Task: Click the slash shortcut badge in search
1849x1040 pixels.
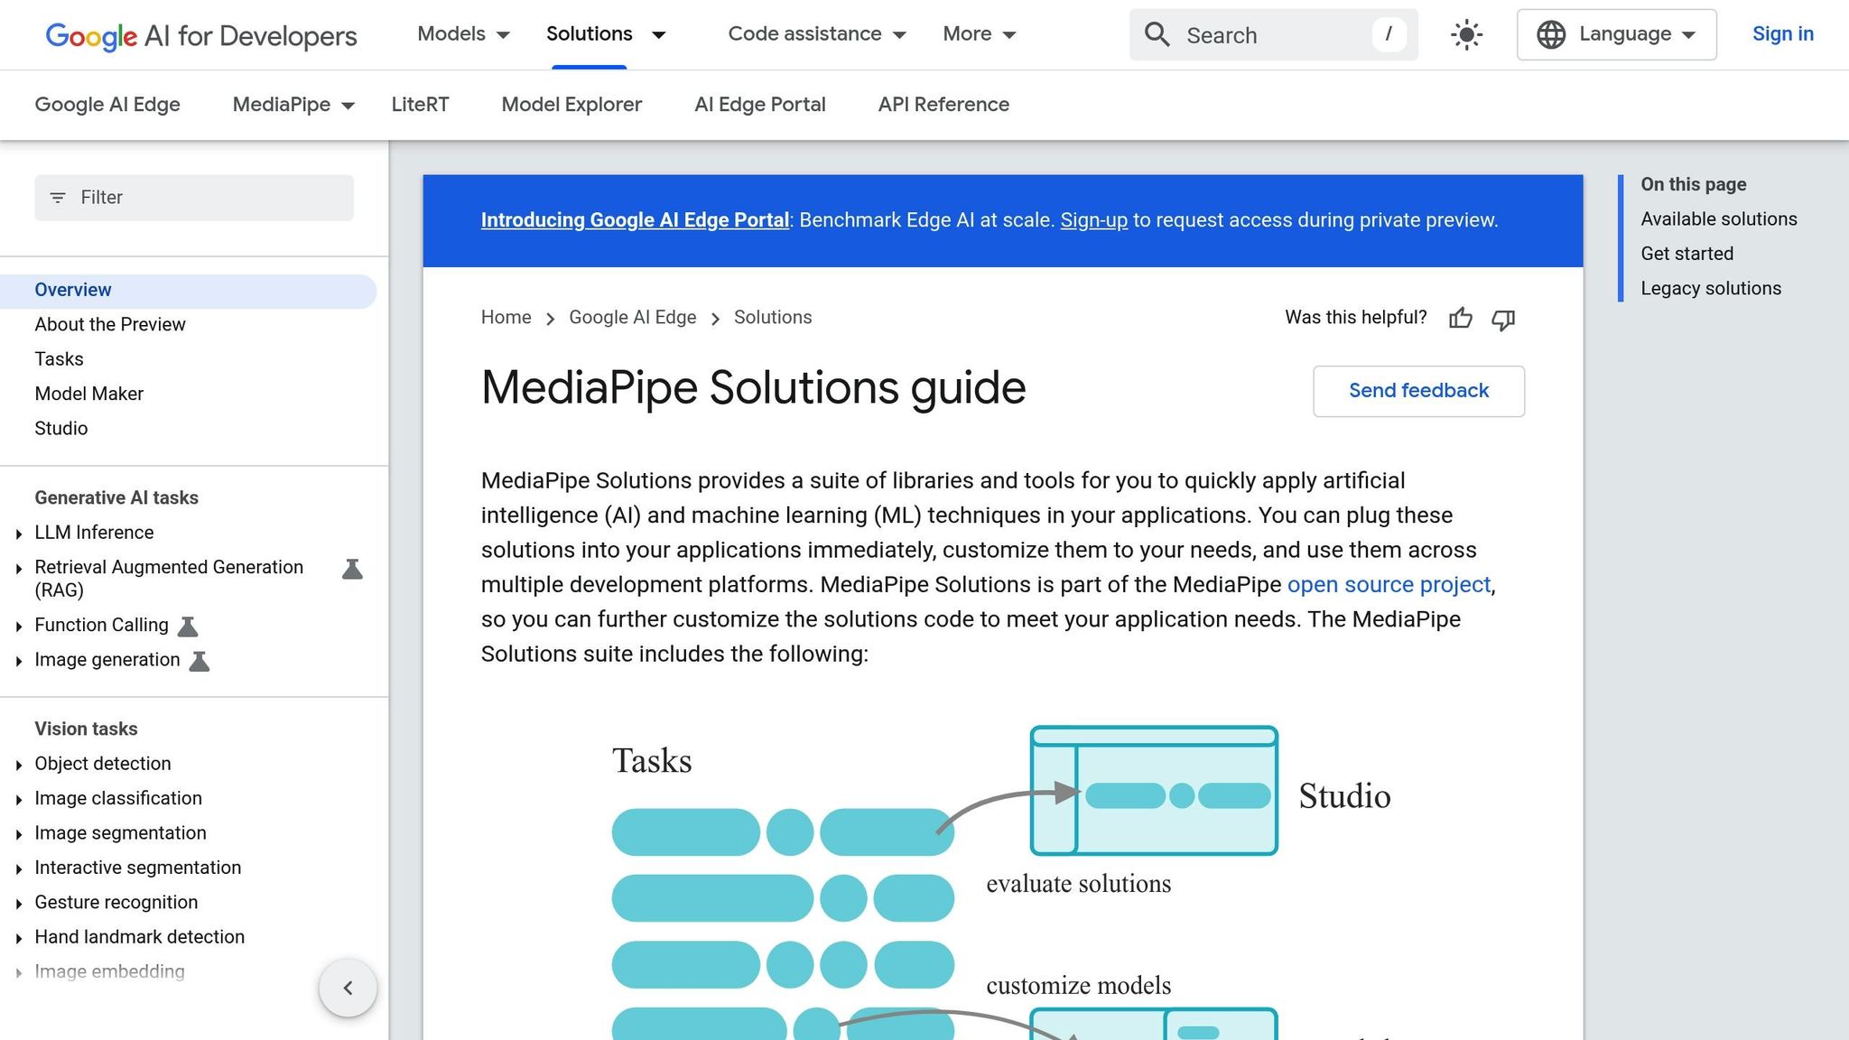Action: pyautogui.click(x=1389, y=34)
